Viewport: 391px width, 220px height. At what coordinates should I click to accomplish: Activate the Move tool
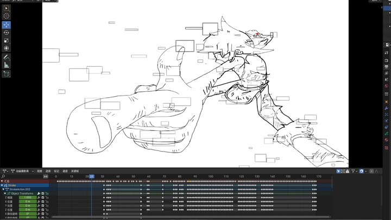[x=6, y=25]
